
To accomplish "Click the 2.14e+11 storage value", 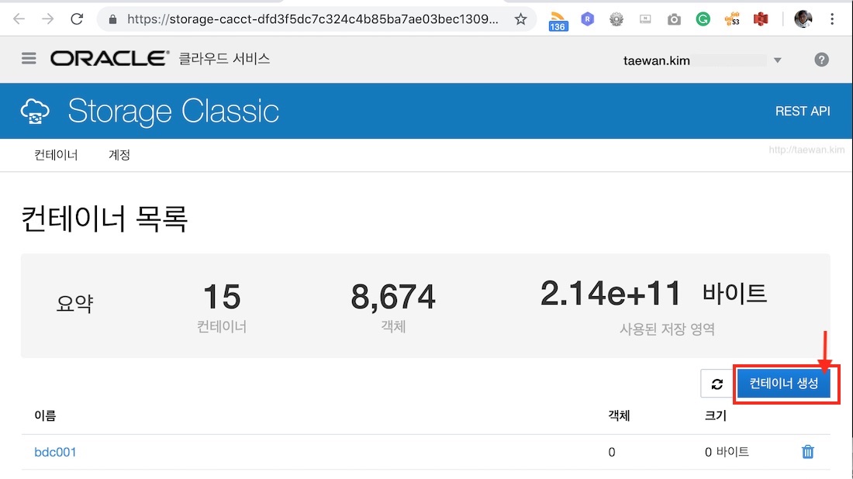I will [x=610, y=293].
